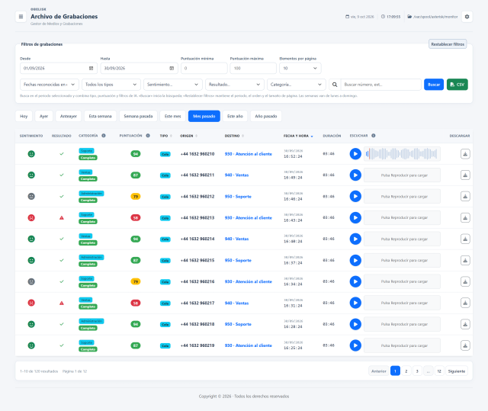Open Resultado filter dropdown

235,85
